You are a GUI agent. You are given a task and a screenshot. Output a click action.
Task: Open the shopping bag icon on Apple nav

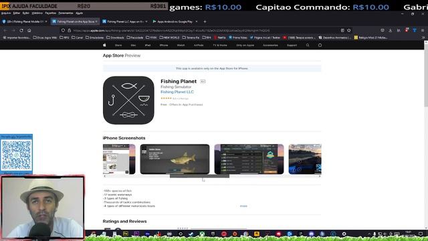click(x=320, y=45)
